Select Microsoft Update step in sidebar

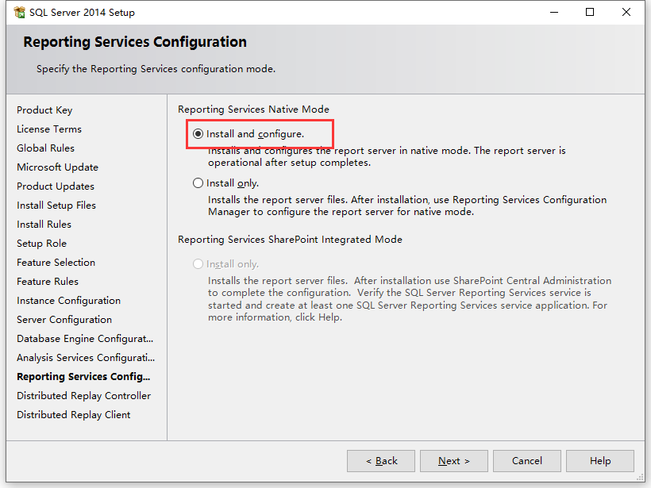pos(58,167)
